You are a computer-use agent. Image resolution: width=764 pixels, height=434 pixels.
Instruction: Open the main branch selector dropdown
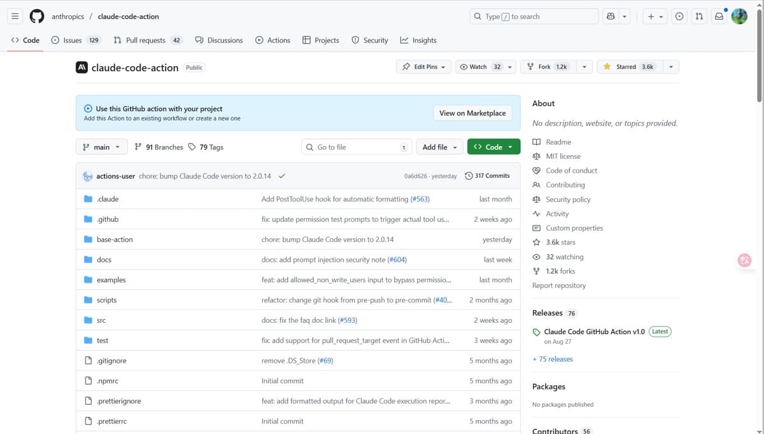pyautogui.click(x=101, y=147)
